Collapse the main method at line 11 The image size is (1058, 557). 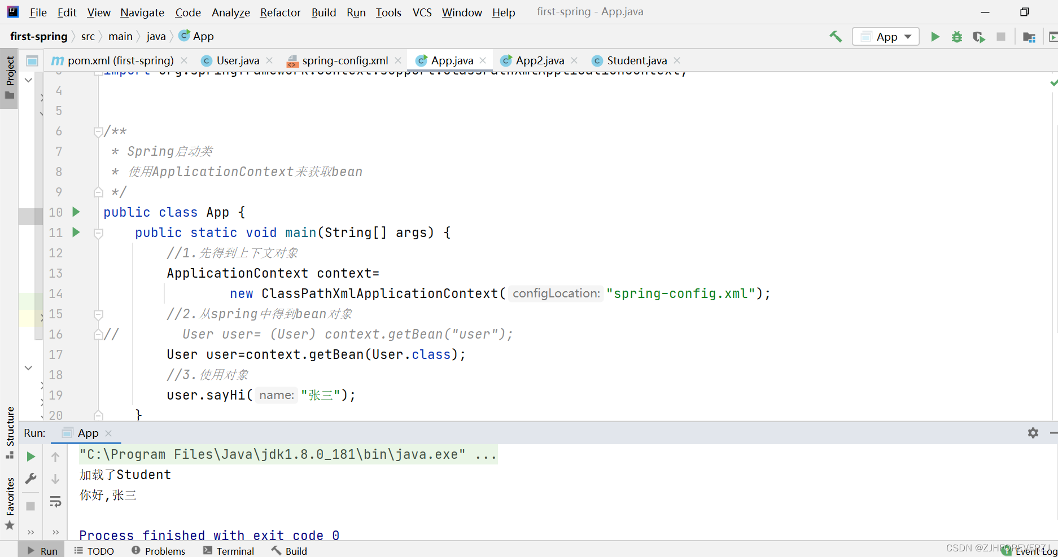pyautogui.click(x=98, y=233)
